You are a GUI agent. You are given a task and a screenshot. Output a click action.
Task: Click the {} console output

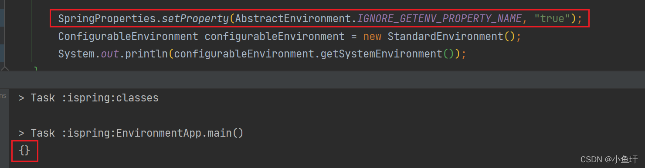click(24, 151)
